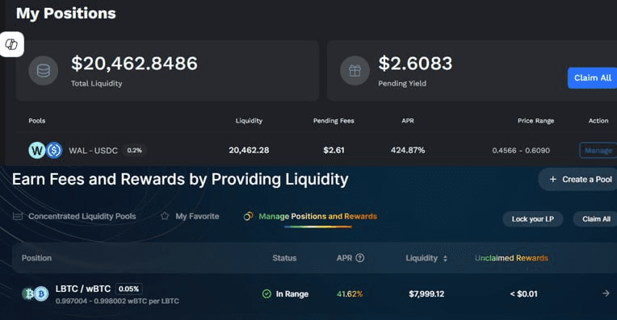Click the 0.2% fee badge
The height and width of the screenshot is (320, 617).
tap(135, 151)
